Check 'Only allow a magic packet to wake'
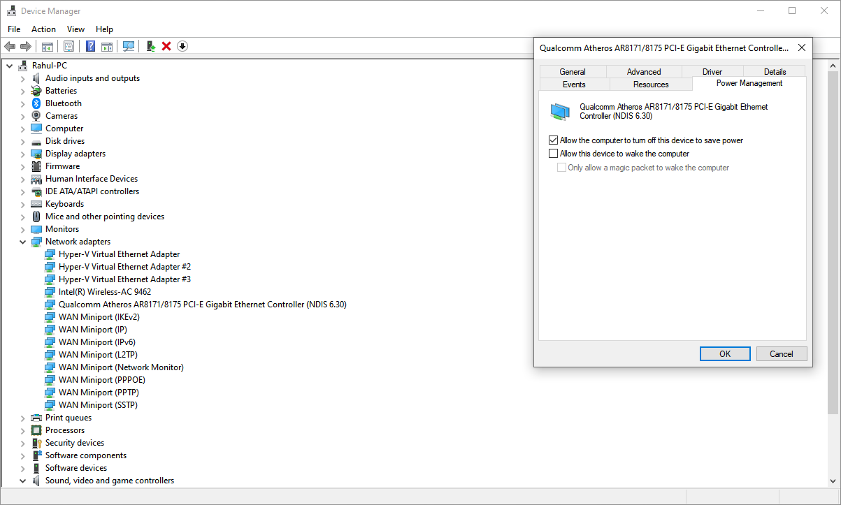 pos(561,168)
